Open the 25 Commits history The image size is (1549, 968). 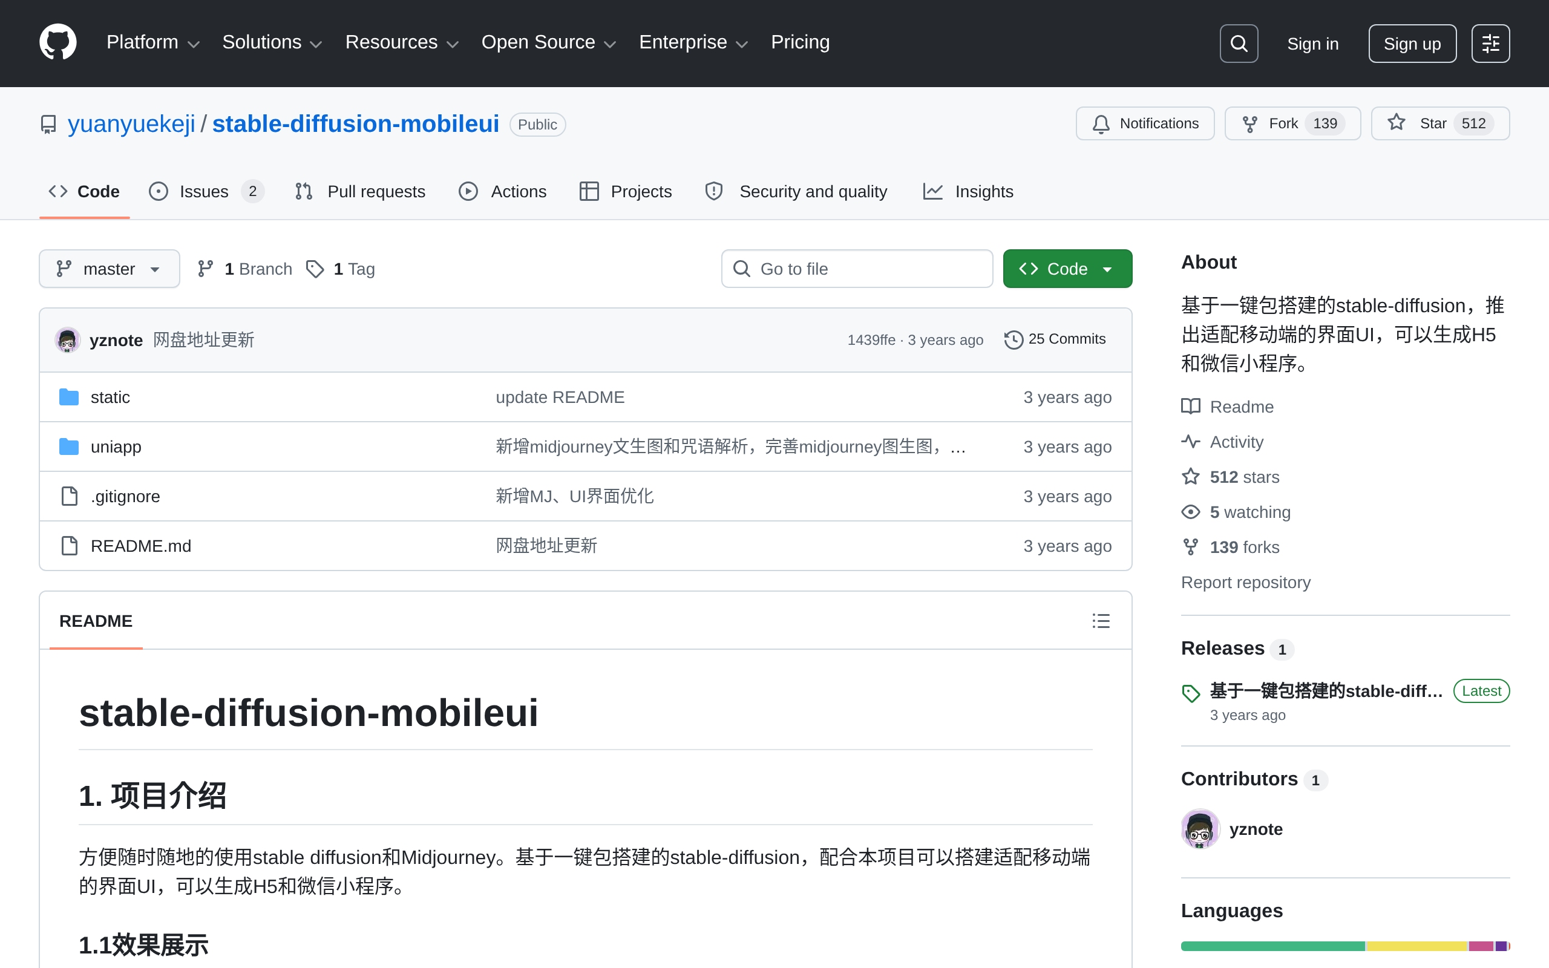point(1055,339)
